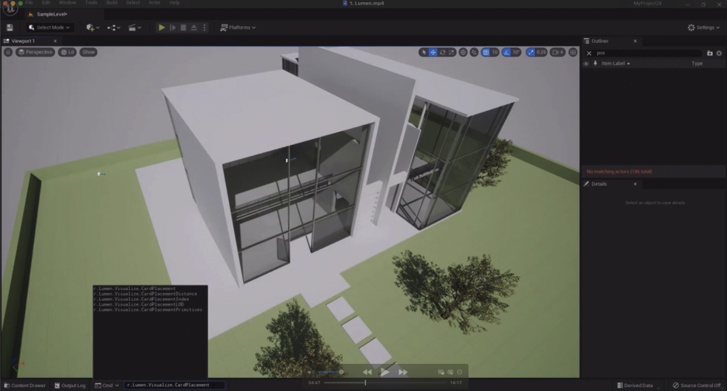727x391 pixels.
Task: Switch to the Details panel tab
Action: [x=599, y=184]
